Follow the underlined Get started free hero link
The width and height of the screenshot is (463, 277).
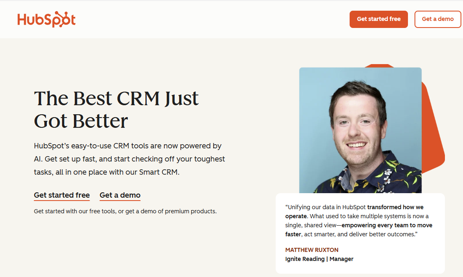tap(62, 195)
